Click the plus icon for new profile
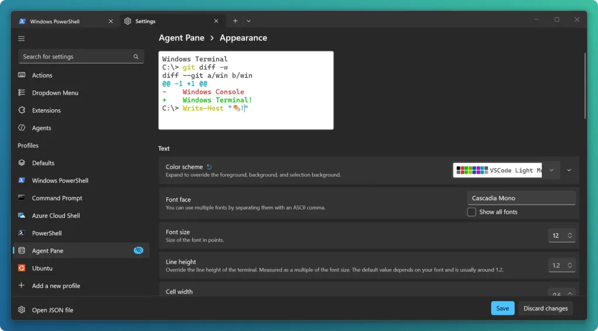 click(x=22, y=285)
